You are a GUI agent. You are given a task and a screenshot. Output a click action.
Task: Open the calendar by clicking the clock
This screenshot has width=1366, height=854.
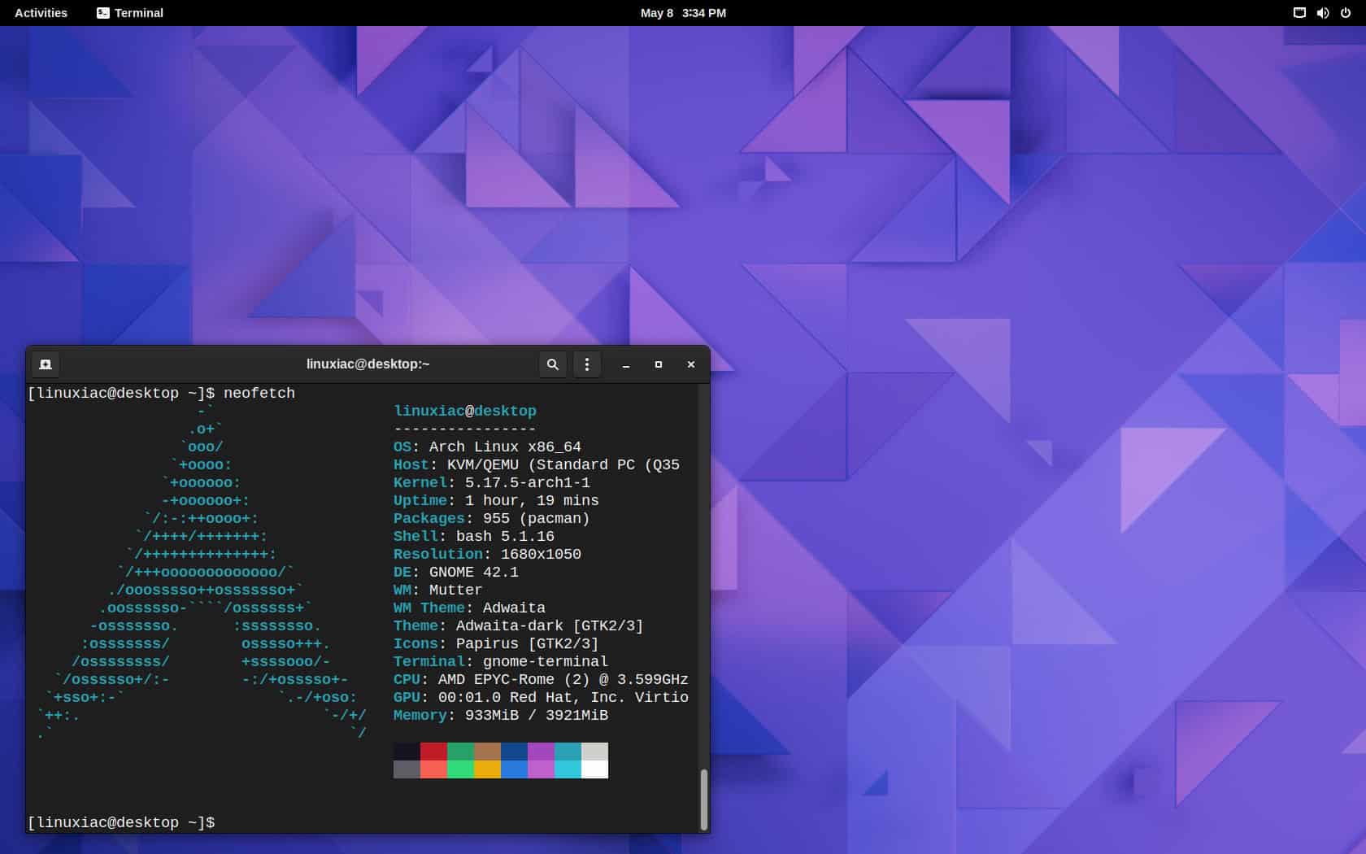(681, 13)
